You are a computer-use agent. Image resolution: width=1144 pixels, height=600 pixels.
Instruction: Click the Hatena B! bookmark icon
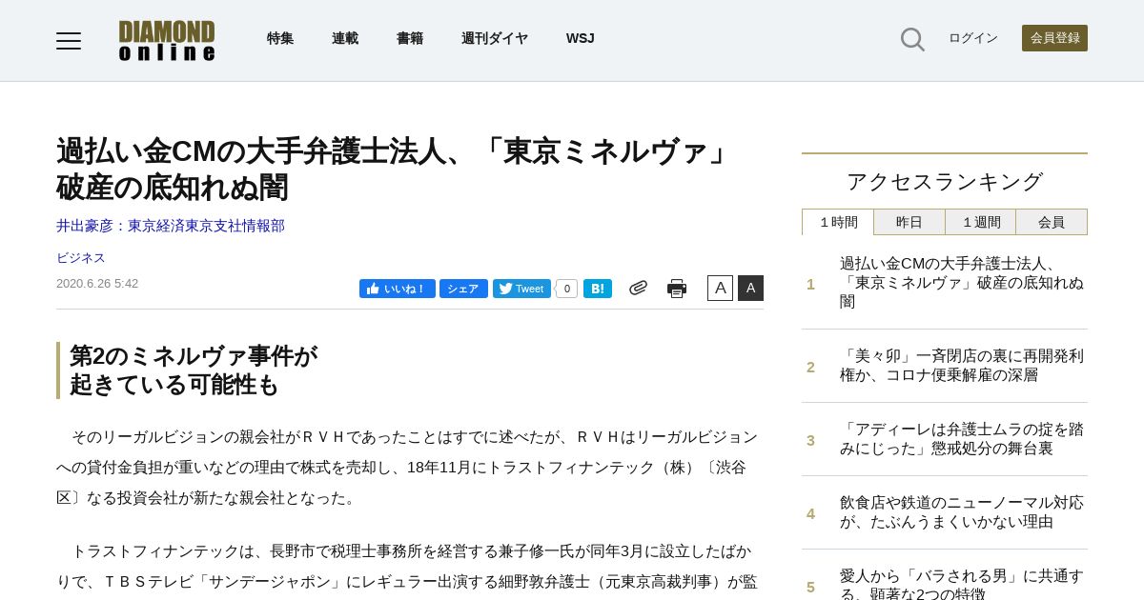pos(598,289)
